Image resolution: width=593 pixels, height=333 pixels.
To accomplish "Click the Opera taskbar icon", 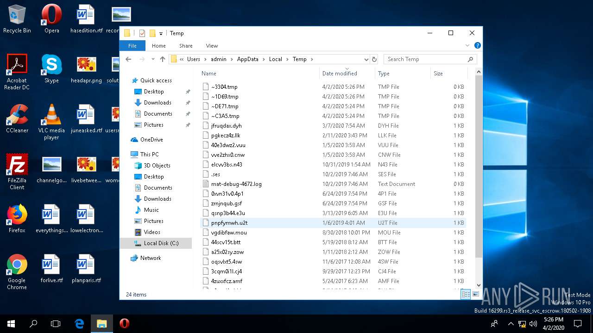I will [x=124, y=324].
